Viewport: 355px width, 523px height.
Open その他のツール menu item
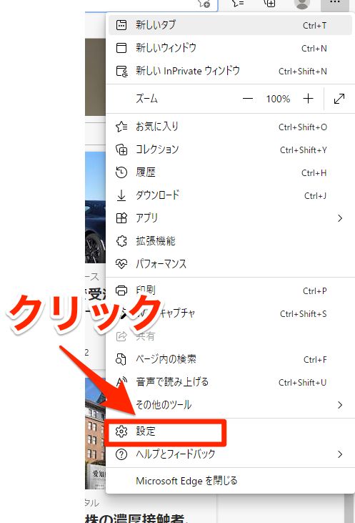pyautogui.click(x=230, y=405)
